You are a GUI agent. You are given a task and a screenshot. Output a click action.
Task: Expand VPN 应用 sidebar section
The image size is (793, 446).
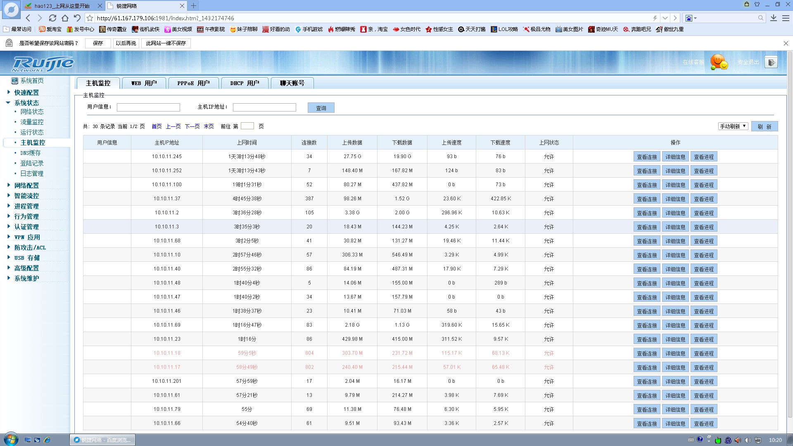pos(27,237)
